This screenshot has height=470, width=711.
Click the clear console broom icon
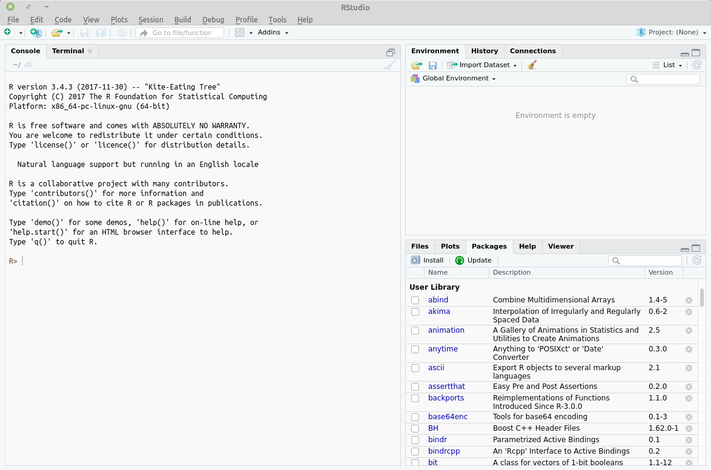pos(389,65)
